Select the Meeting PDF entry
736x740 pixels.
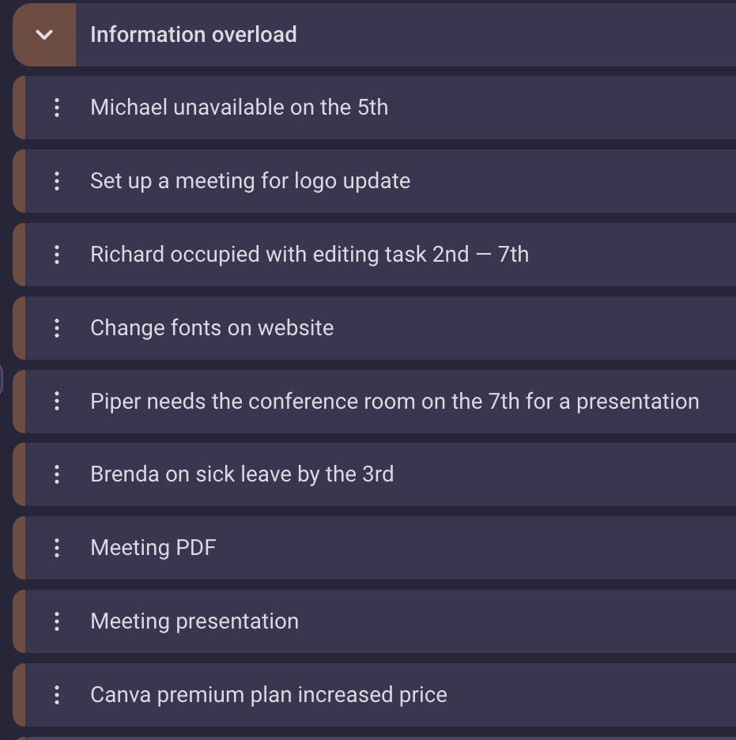point(153,548)
